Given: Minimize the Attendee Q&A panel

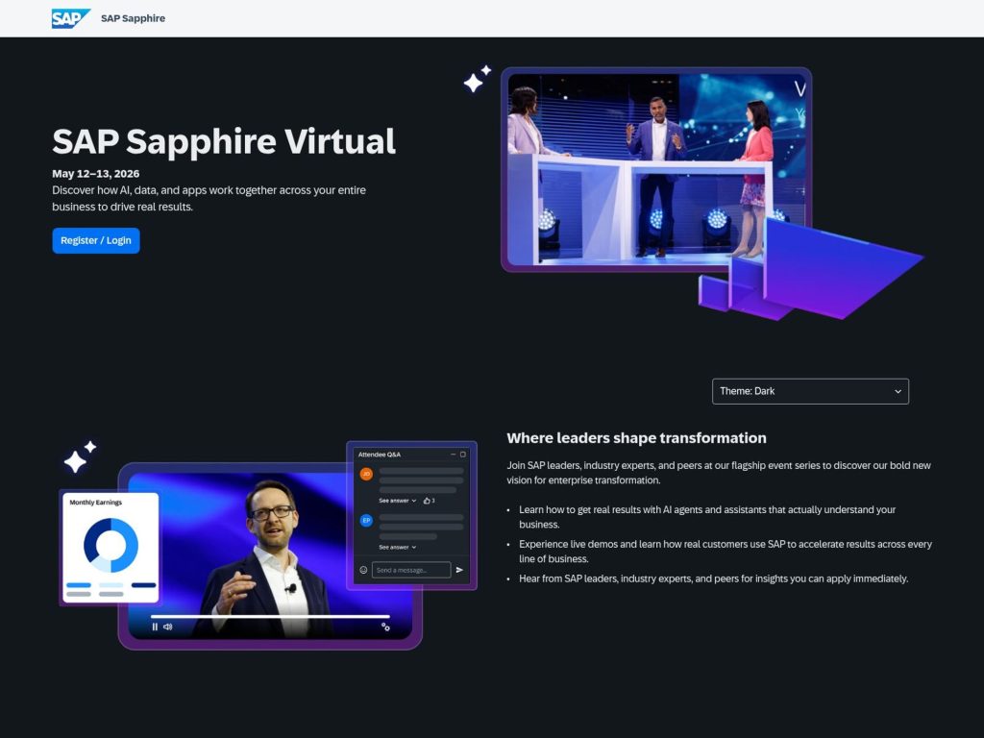Looking at the screenshot, I should click(453, 455).
